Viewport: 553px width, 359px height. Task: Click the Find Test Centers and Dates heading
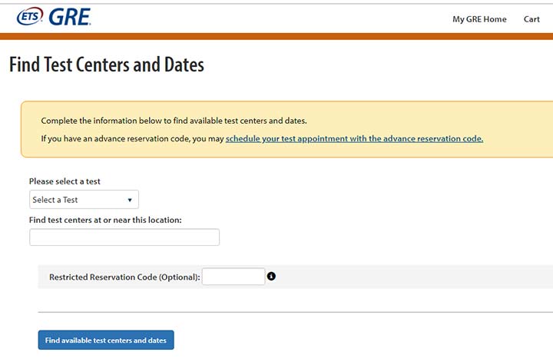107,65
